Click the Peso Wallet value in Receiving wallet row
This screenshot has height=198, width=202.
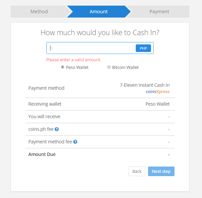pos(158,104)
